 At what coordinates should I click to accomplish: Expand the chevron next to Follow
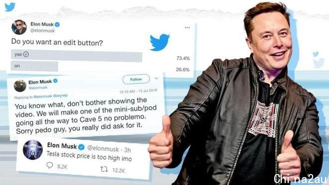coord(157,78)
